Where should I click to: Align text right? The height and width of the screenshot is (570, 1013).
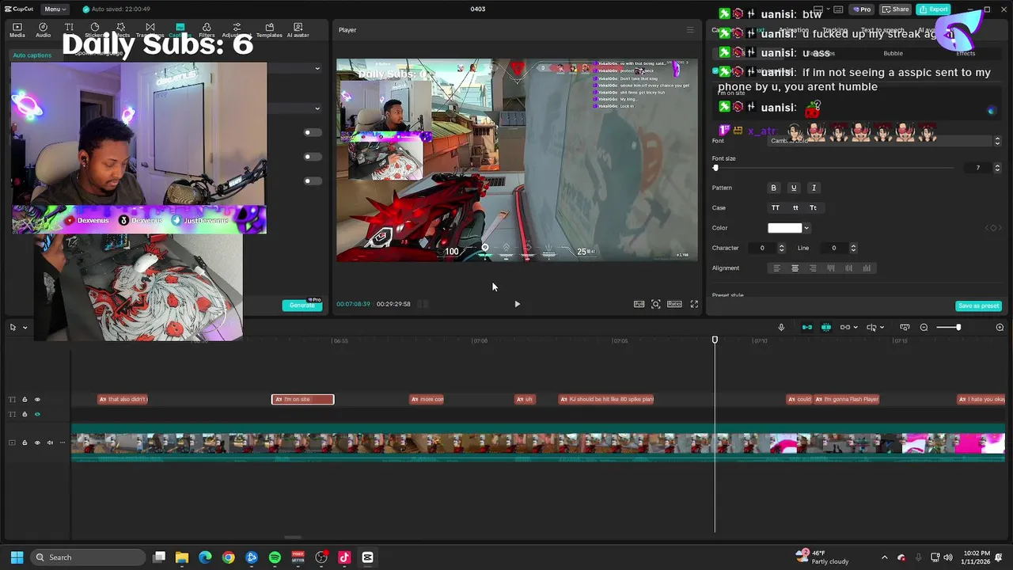click(813, 268)
